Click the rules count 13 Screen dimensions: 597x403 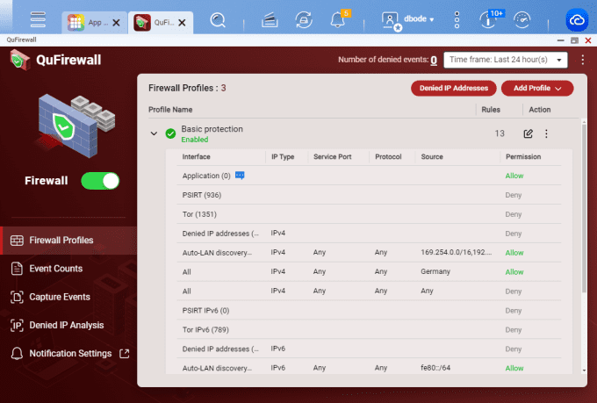tap(500, 133)
